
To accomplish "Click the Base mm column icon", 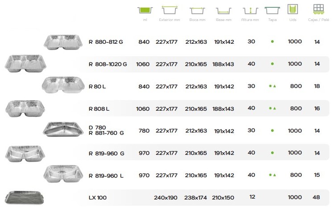I will pos(224,11).
